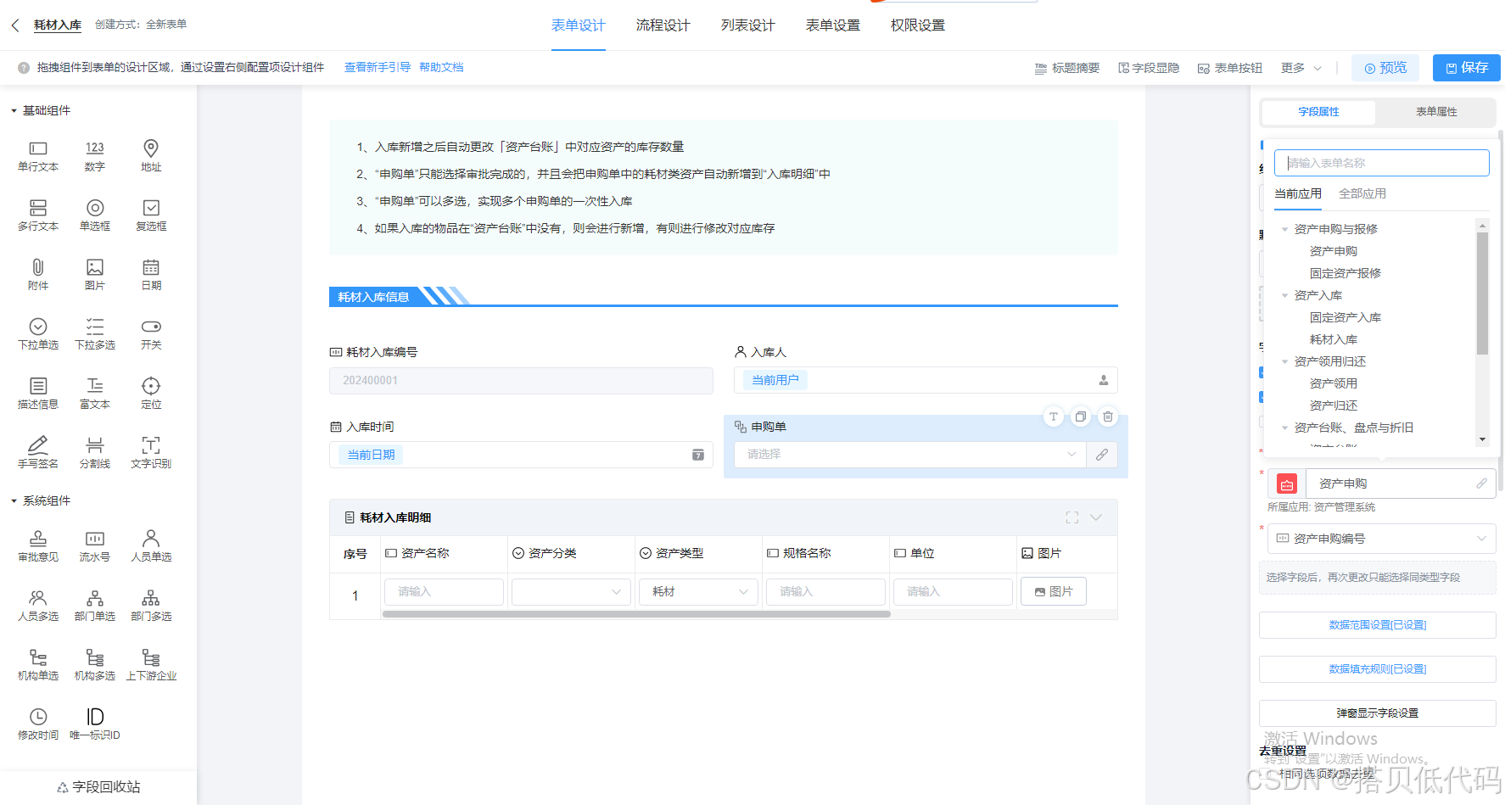Collapse the 系统组件 section
Image resolution: width=1505 pixels, height=805 pixels.
tap(14, 501)
